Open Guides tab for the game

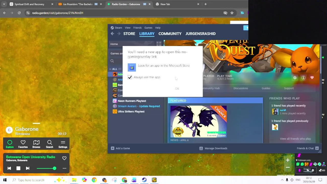pos(266,88)
